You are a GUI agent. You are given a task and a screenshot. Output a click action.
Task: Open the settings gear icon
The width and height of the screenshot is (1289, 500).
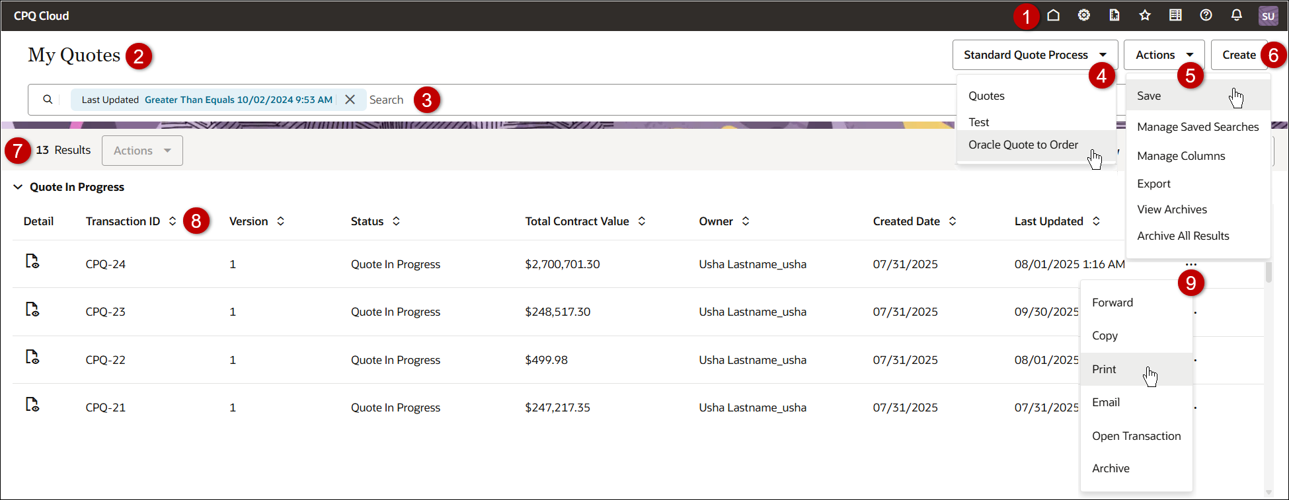[1083, 15]
